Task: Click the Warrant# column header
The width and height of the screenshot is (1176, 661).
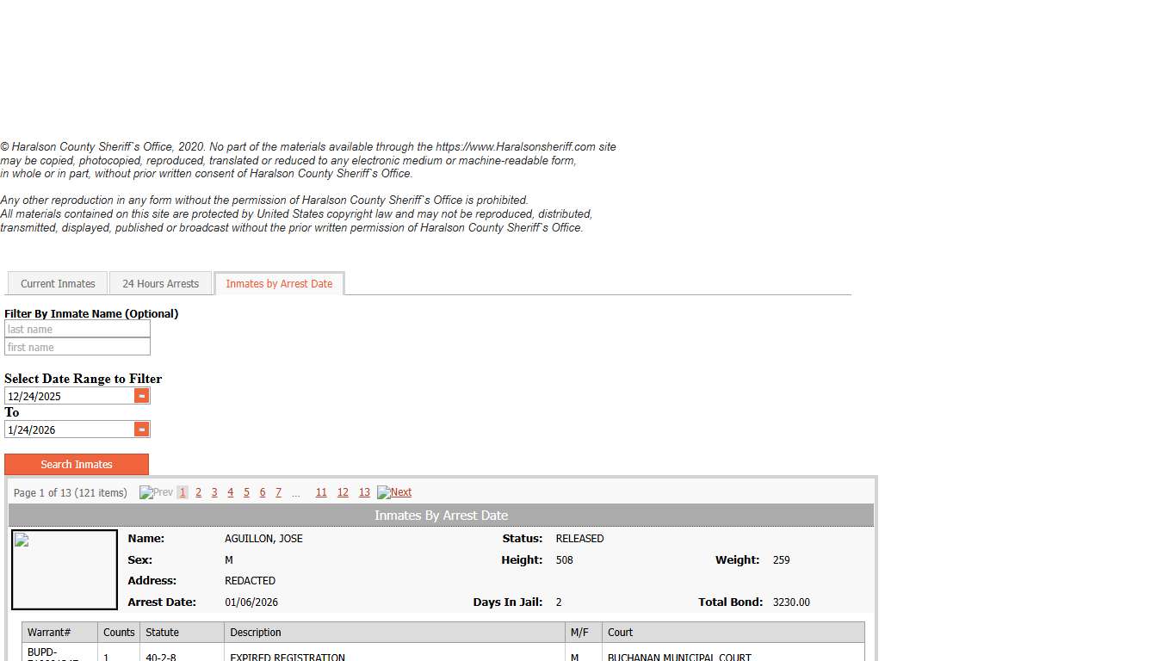Action: (49, 632)
